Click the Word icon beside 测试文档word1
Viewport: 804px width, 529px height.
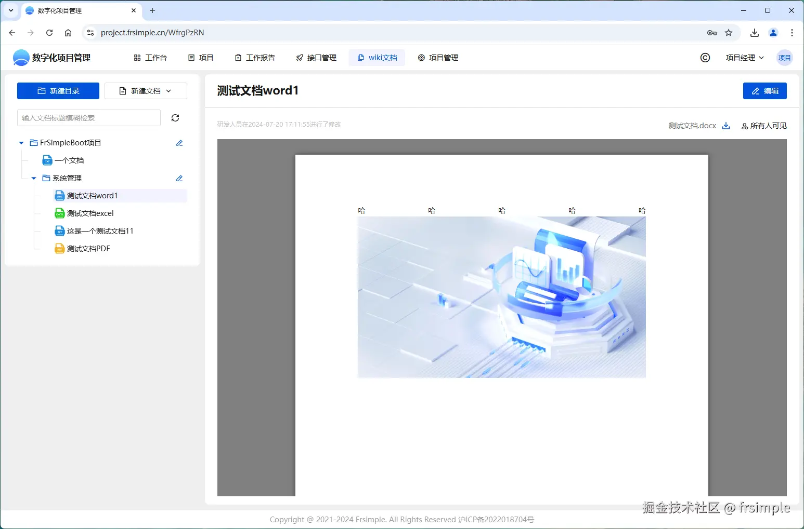click(59, 196)
